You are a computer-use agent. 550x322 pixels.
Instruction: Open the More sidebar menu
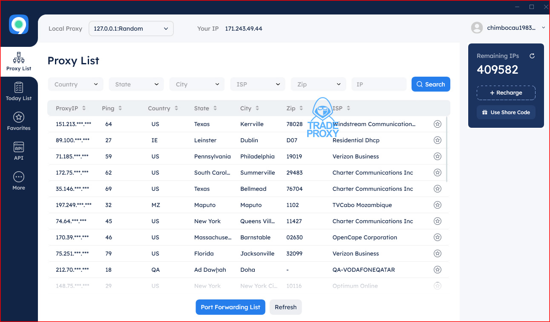pos(19,181)
